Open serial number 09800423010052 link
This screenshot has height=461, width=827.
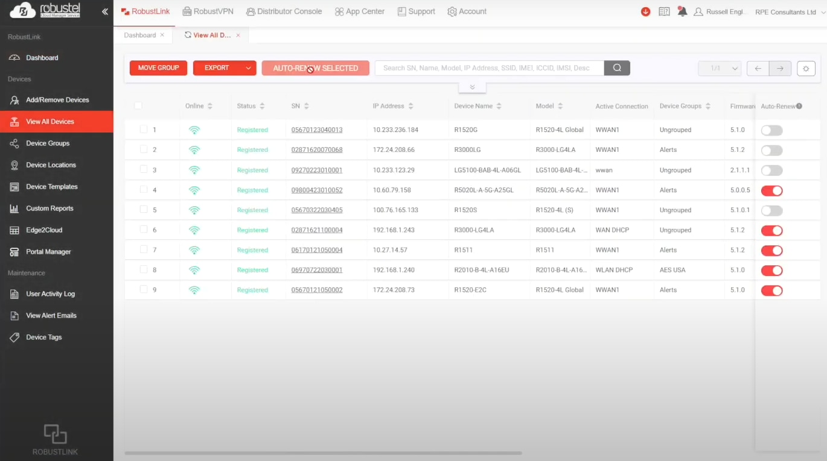click(x=317, y=190)
